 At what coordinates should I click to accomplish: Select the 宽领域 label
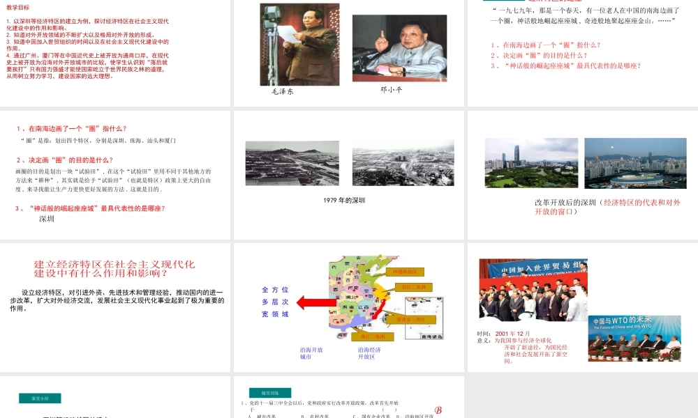[275, 314]
